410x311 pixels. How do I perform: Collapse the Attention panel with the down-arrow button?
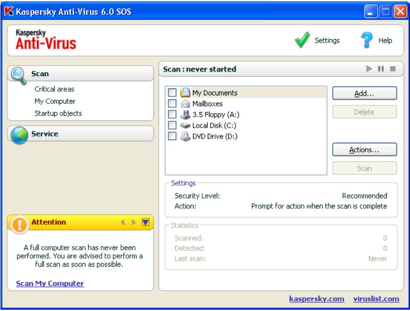[145, 222]
